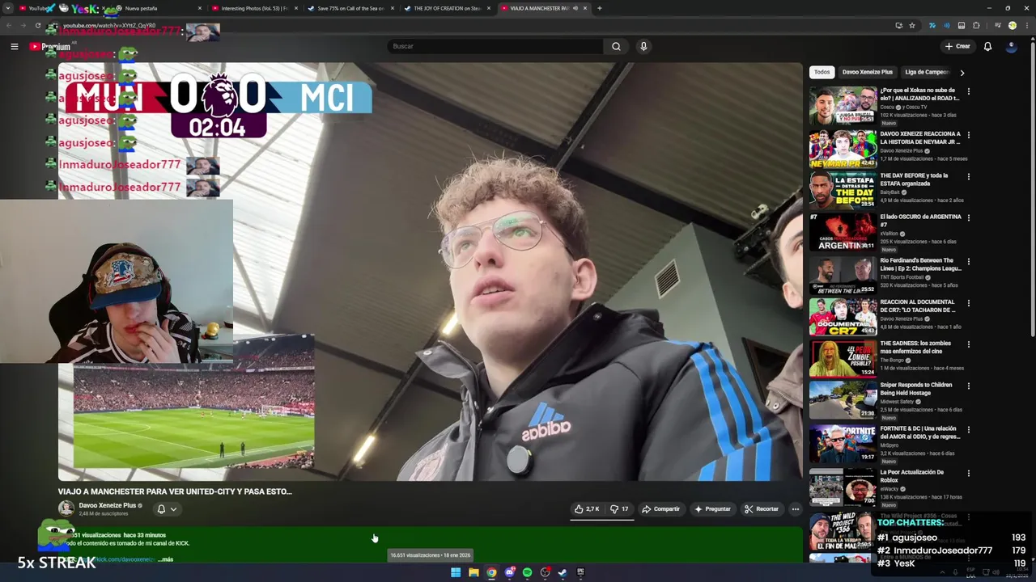Open the Rio Ferdinand's Between The Lines video title
This screenshot has height=582, width=1036.
[x=920, y=264]
